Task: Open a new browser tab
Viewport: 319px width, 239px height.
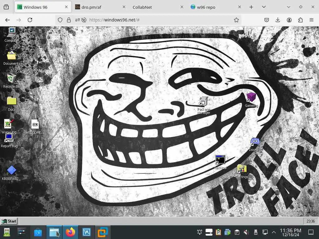Action: pyautogui.click(x=251, y=7)
